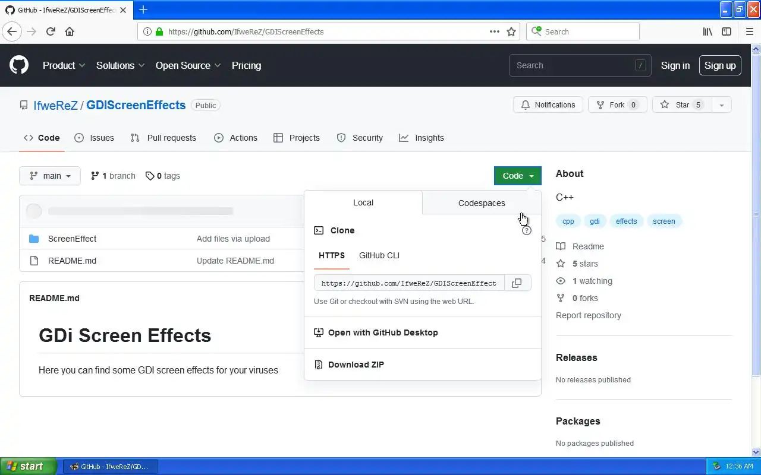761x475 pixels.
Task: Select the Local tab in Code popup
Action: [x=363, y=202]
